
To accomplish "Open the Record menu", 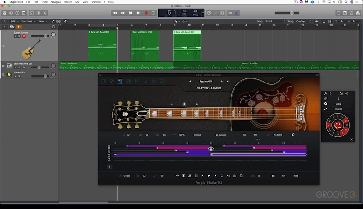I will coord(68,2).
